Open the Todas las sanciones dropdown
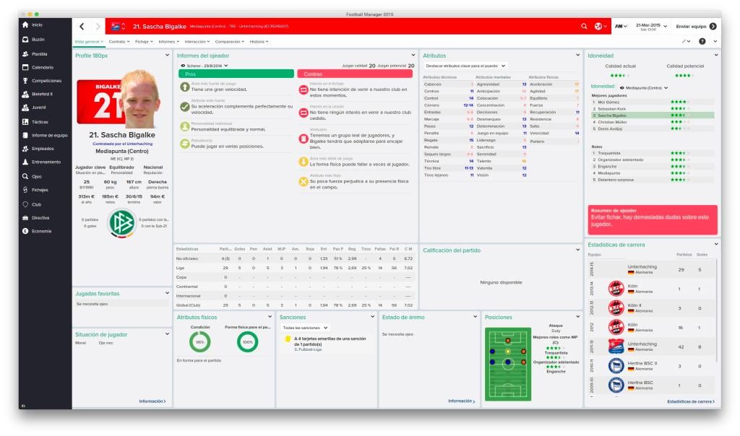 click(305, 328)
